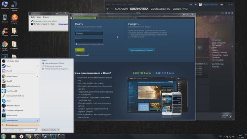Expand All Programs in the Start menu
Screen dimensions: 247x139
(x=20, y=125)
